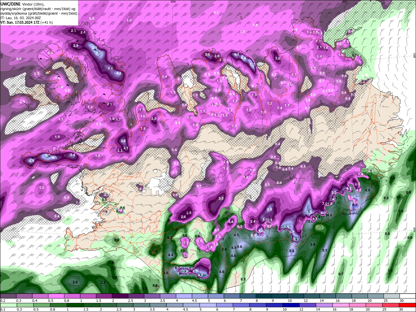
Task: Click the 8.8 precipitation value on the map
Action: coord(201,275)
